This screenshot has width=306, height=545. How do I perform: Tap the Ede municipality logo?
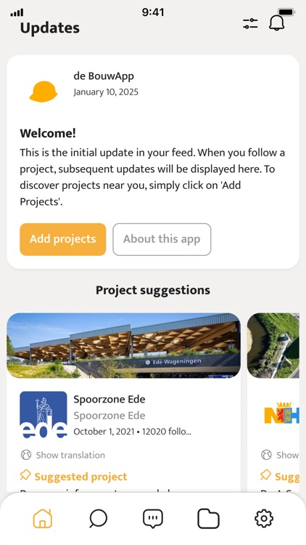(44, 415)
